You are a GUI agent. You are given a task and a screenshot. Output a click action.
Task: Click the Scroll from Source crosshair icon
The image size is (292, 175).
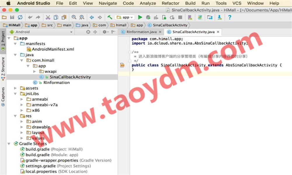coord(88,32)
